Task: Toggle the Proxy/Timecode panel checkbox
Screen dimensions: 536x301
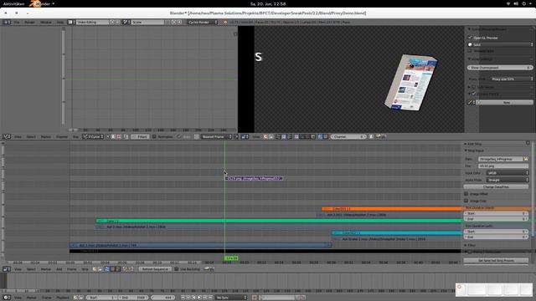Action: (470, 252)
